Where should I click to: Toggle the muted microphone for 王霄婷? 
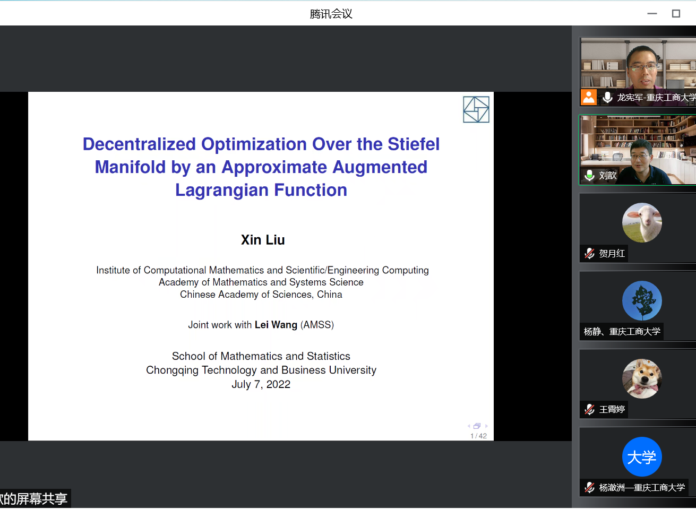(589, 409)
